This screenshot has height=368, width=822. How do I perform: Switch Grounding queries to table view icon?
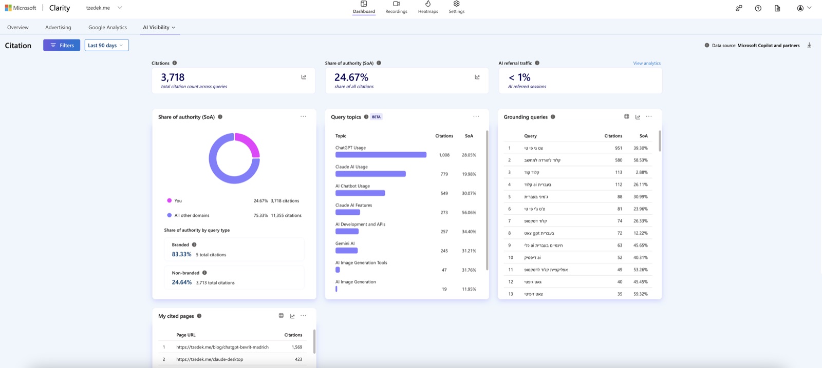click(x=627, y=116)
